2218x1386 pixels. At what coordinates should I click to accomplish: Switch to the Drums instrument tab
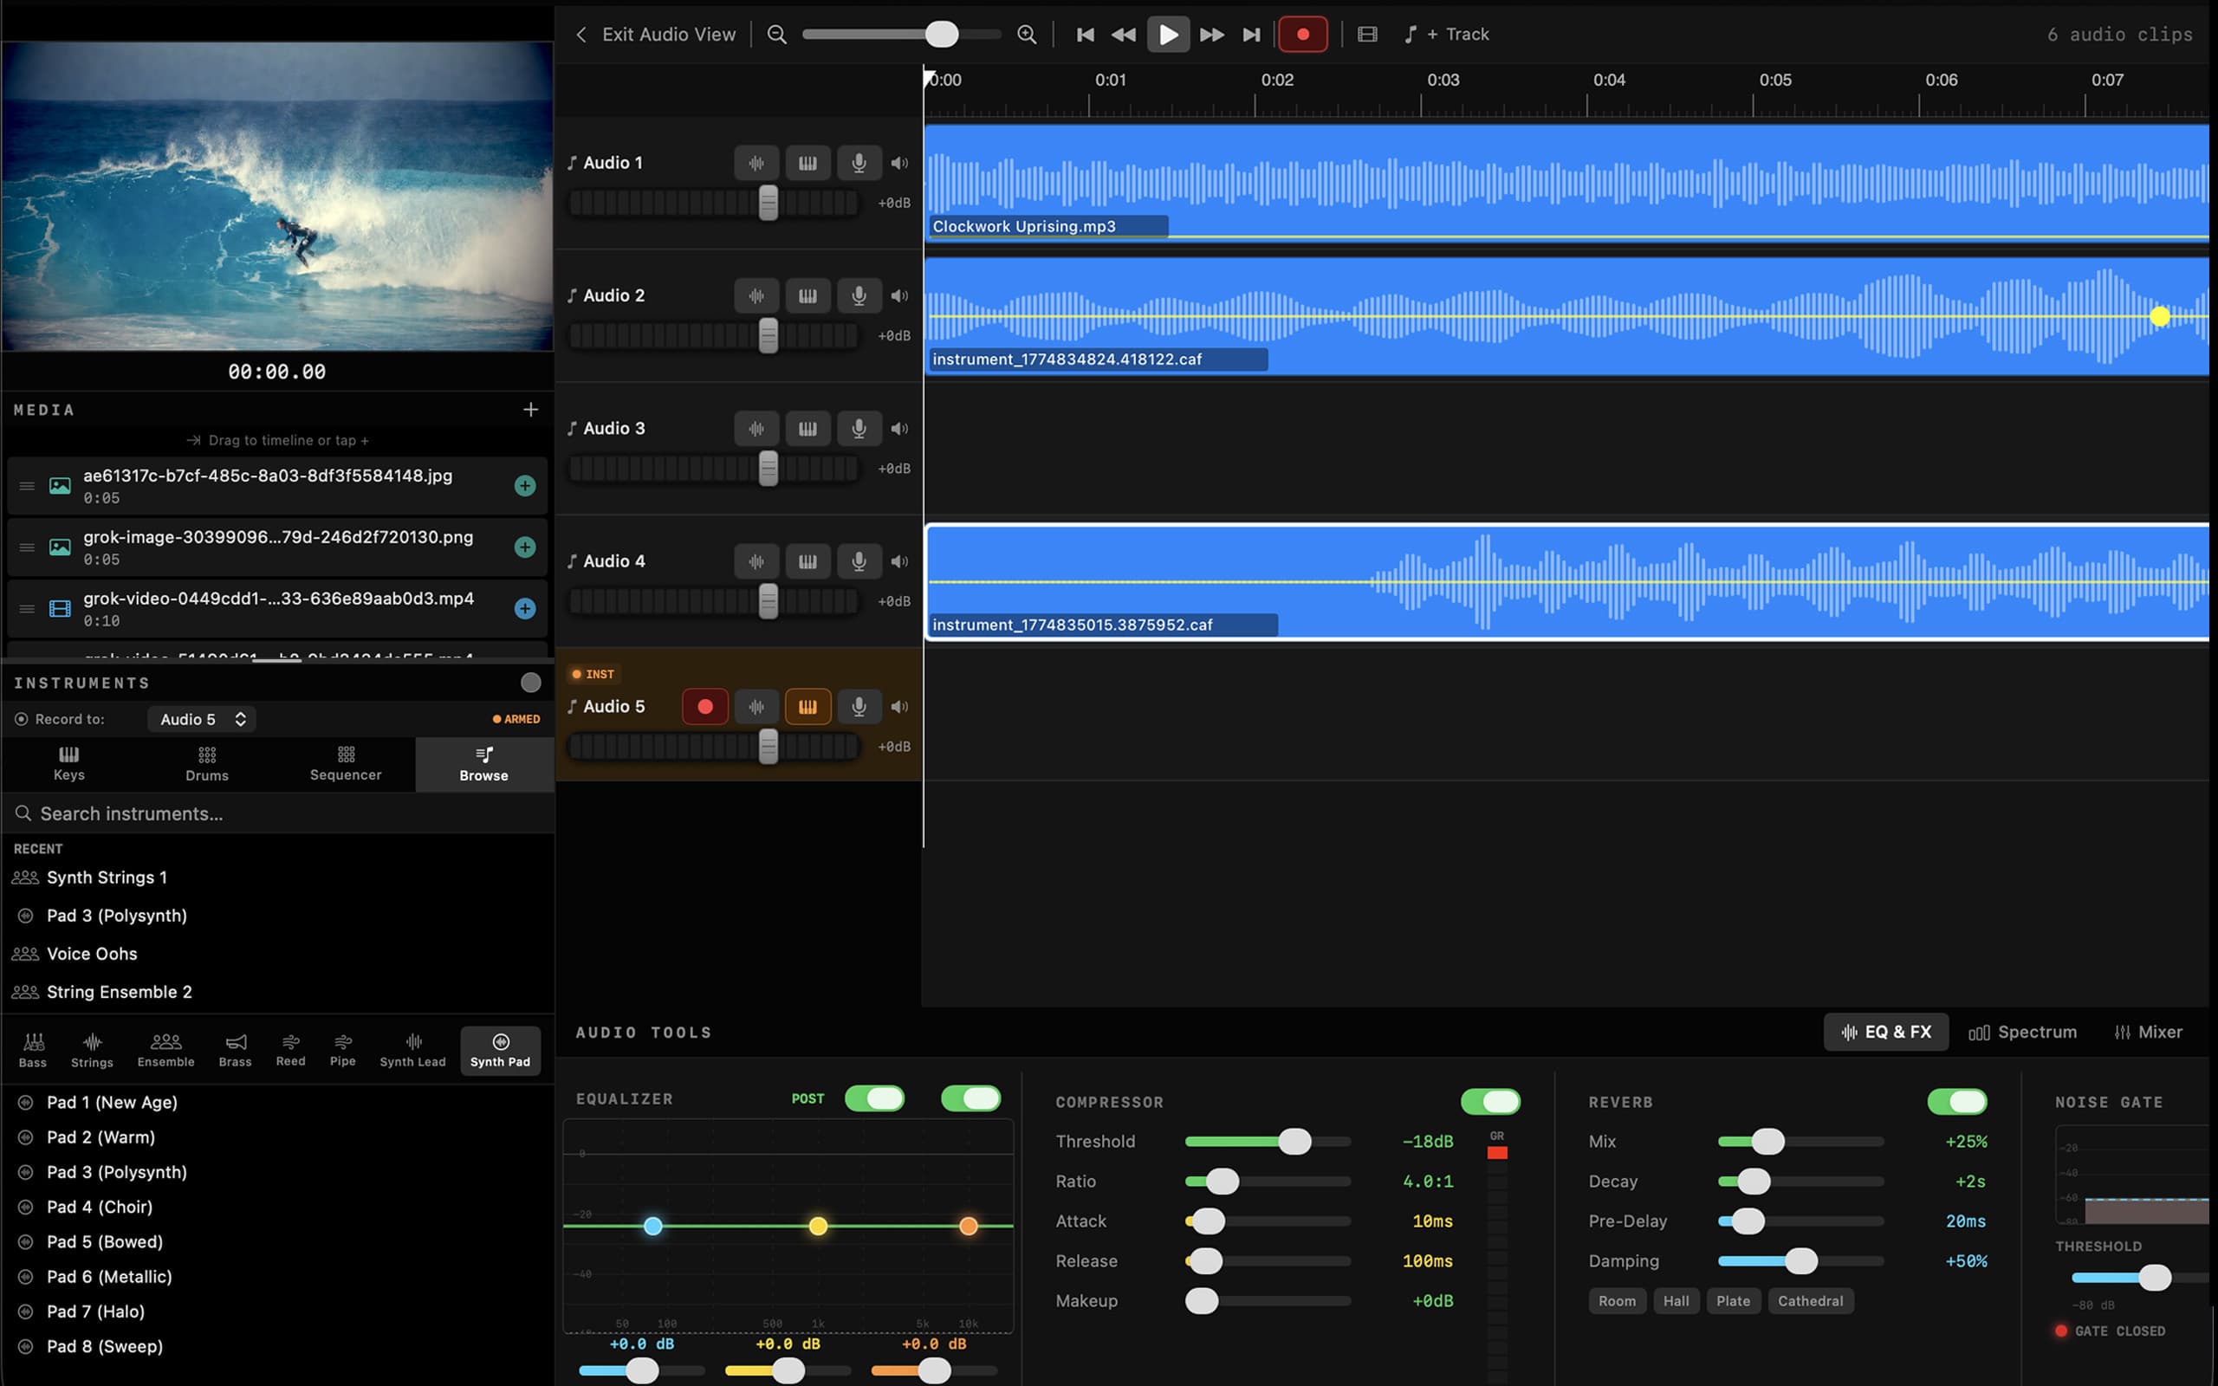click(205, 763)
